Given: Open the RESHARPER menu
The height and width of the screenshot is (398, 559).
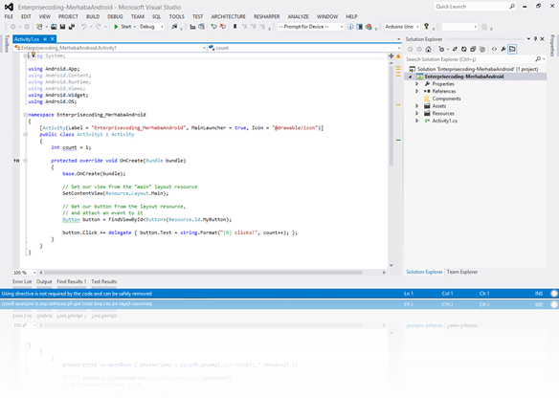Looking at the screenshot, I should tap(267, 16).
